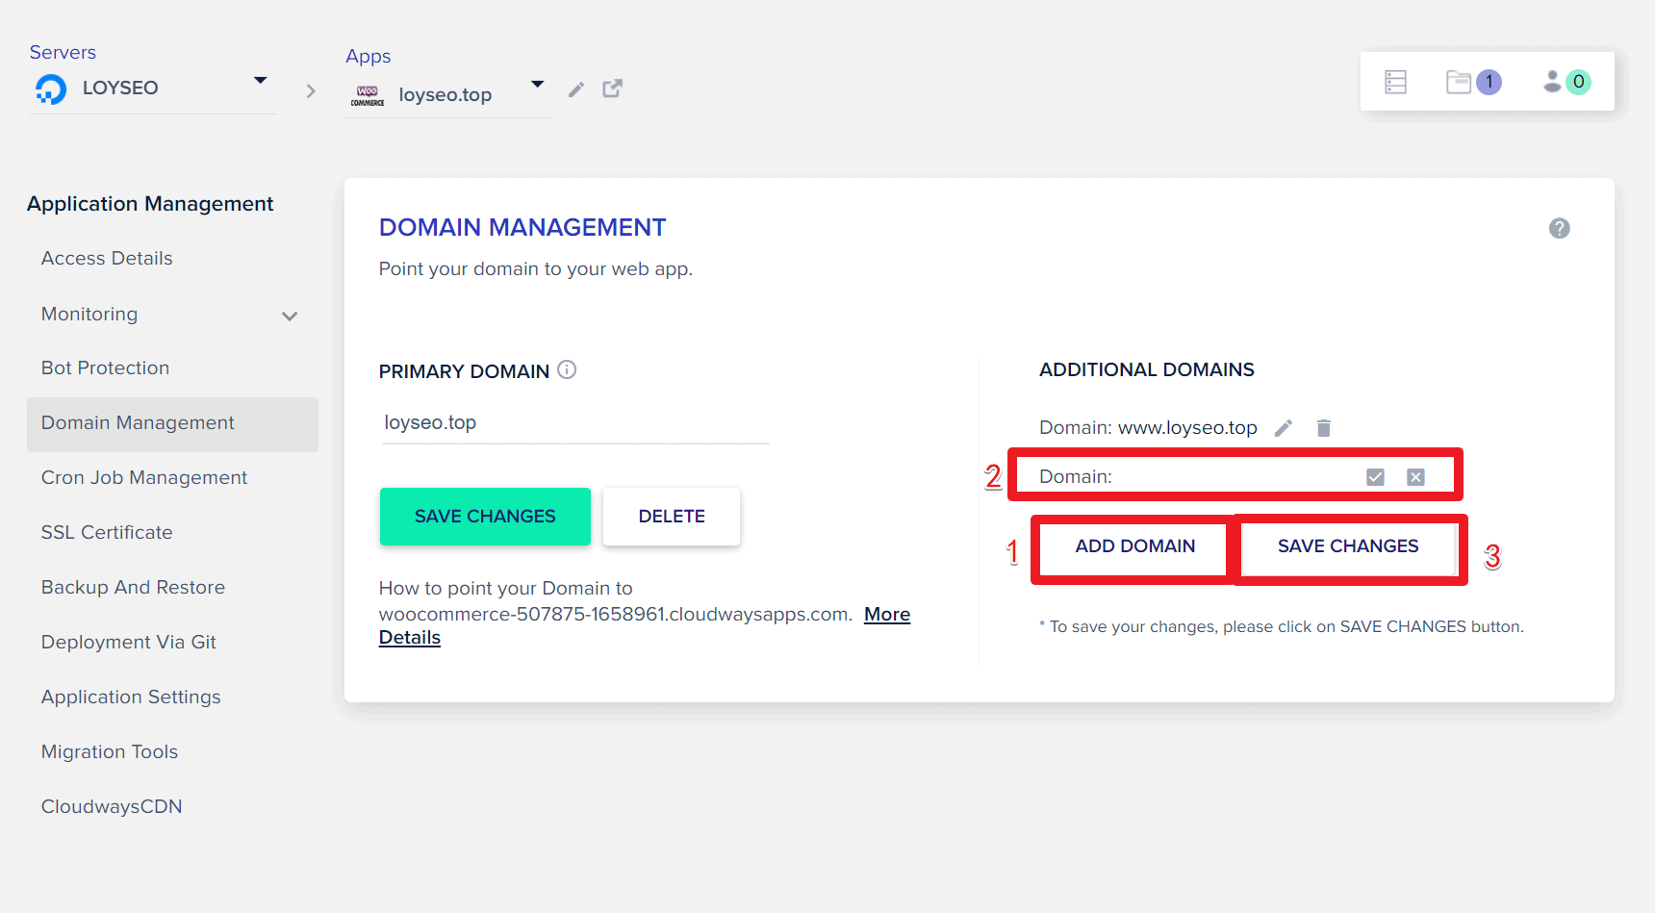Select Domain Management menu item

coord(172,424)
